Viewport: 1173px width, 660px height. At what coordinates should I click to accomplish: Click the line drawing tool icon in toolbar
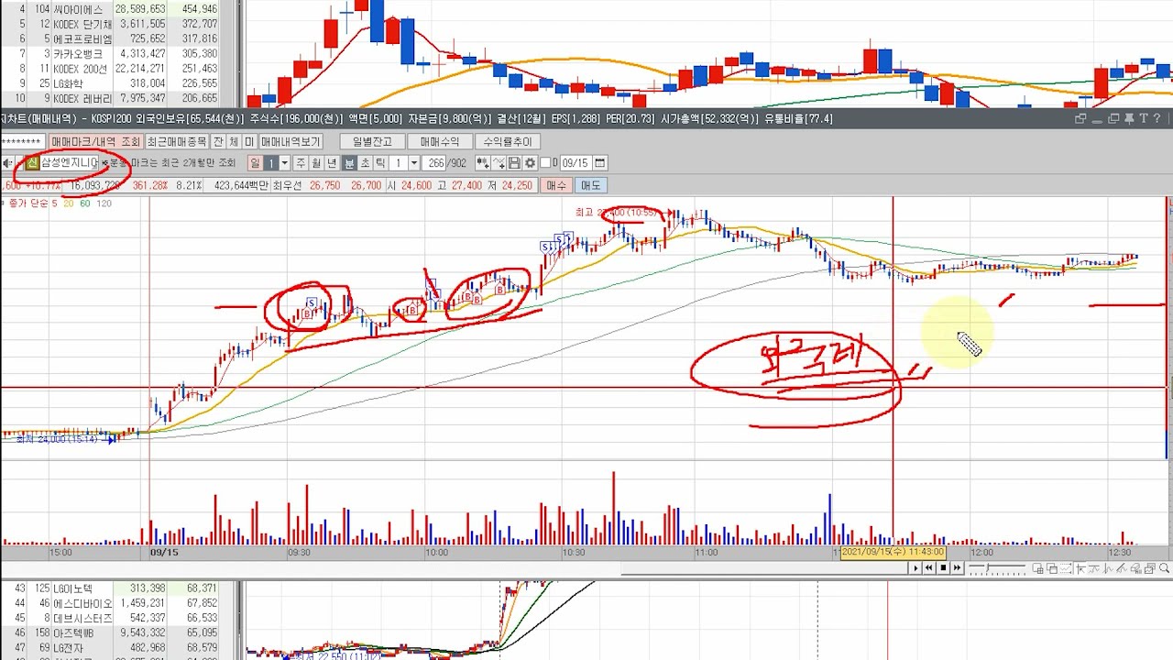point(499,162)
